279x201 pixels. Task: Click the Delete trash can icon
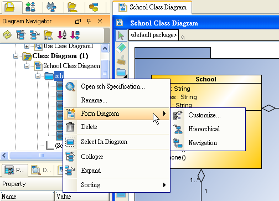coord(70,127)
